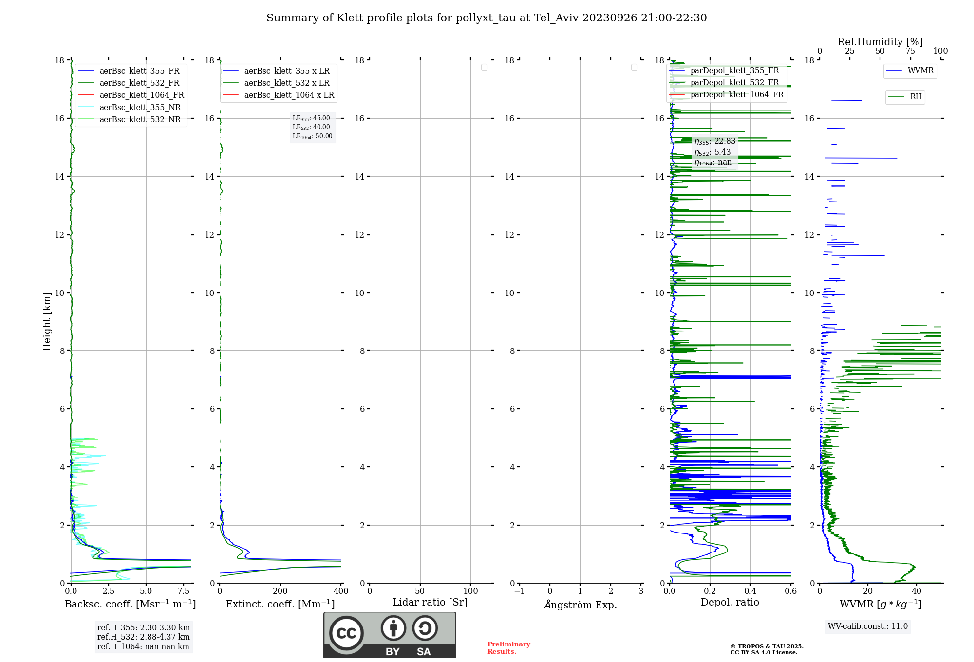The height and width of the screenshot is (662, 974).
Task: Click the plot summary title text
Action: click(x=487, y=18)
